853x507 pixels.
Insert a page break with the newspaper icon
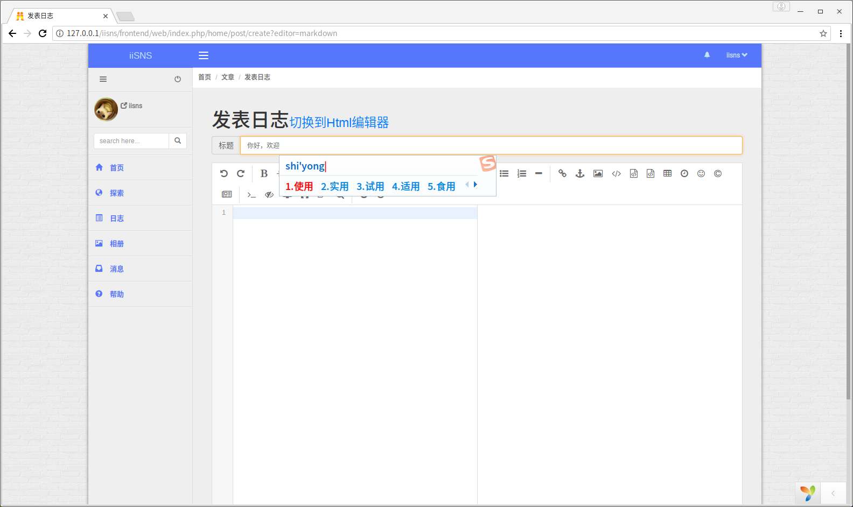pos(227,194)
